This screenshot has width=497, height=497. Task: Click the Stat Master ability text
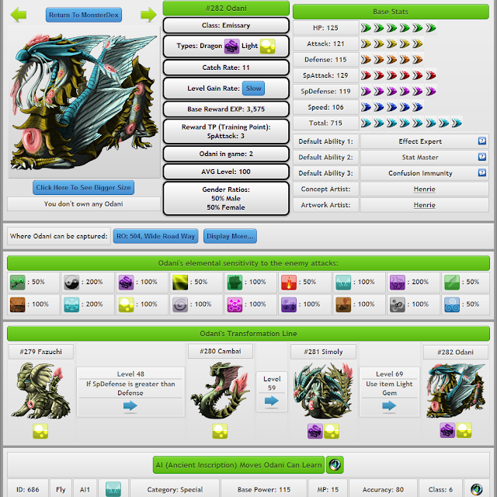tap(420, 157)
